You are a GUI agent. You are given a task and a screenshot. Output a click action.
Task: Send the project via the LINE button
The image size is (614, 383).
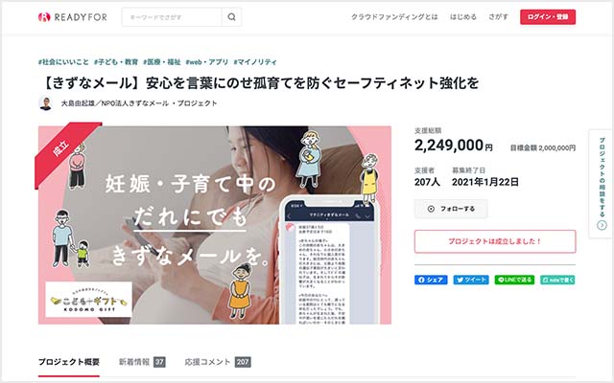point(514,280)
